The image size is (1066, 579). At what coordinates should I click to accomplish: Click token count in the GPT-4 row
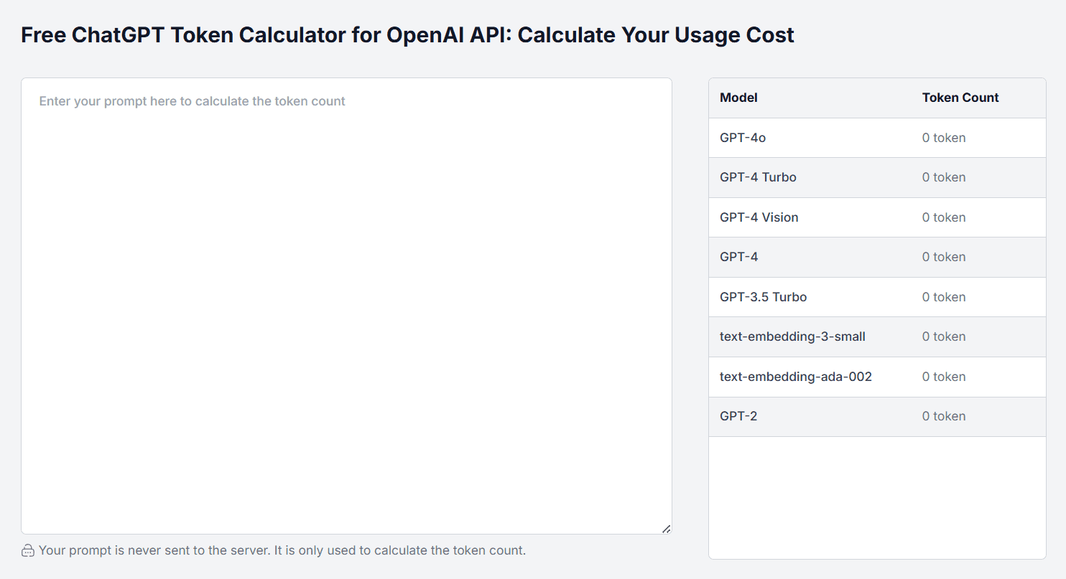coord(944,257)
